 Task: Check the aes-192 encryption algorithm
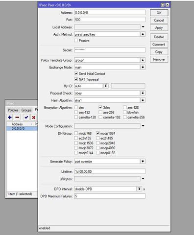click(76, 112)
